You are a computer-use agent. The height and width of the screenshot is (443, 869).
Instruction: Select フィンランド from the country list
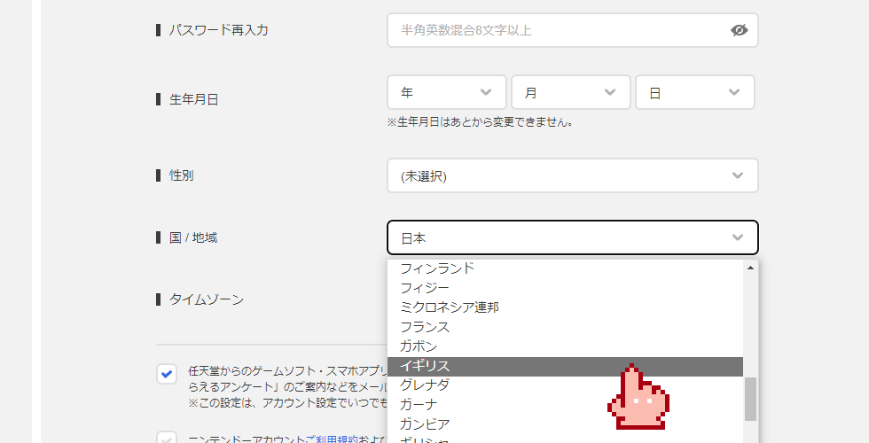tap(438, 268)
